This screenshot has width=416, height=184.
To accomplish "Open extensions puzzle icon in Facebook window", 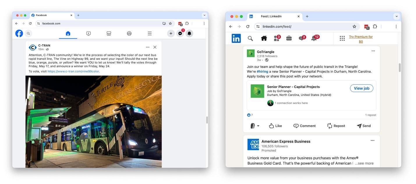I will pyautogui.click(x=187, y=23).
